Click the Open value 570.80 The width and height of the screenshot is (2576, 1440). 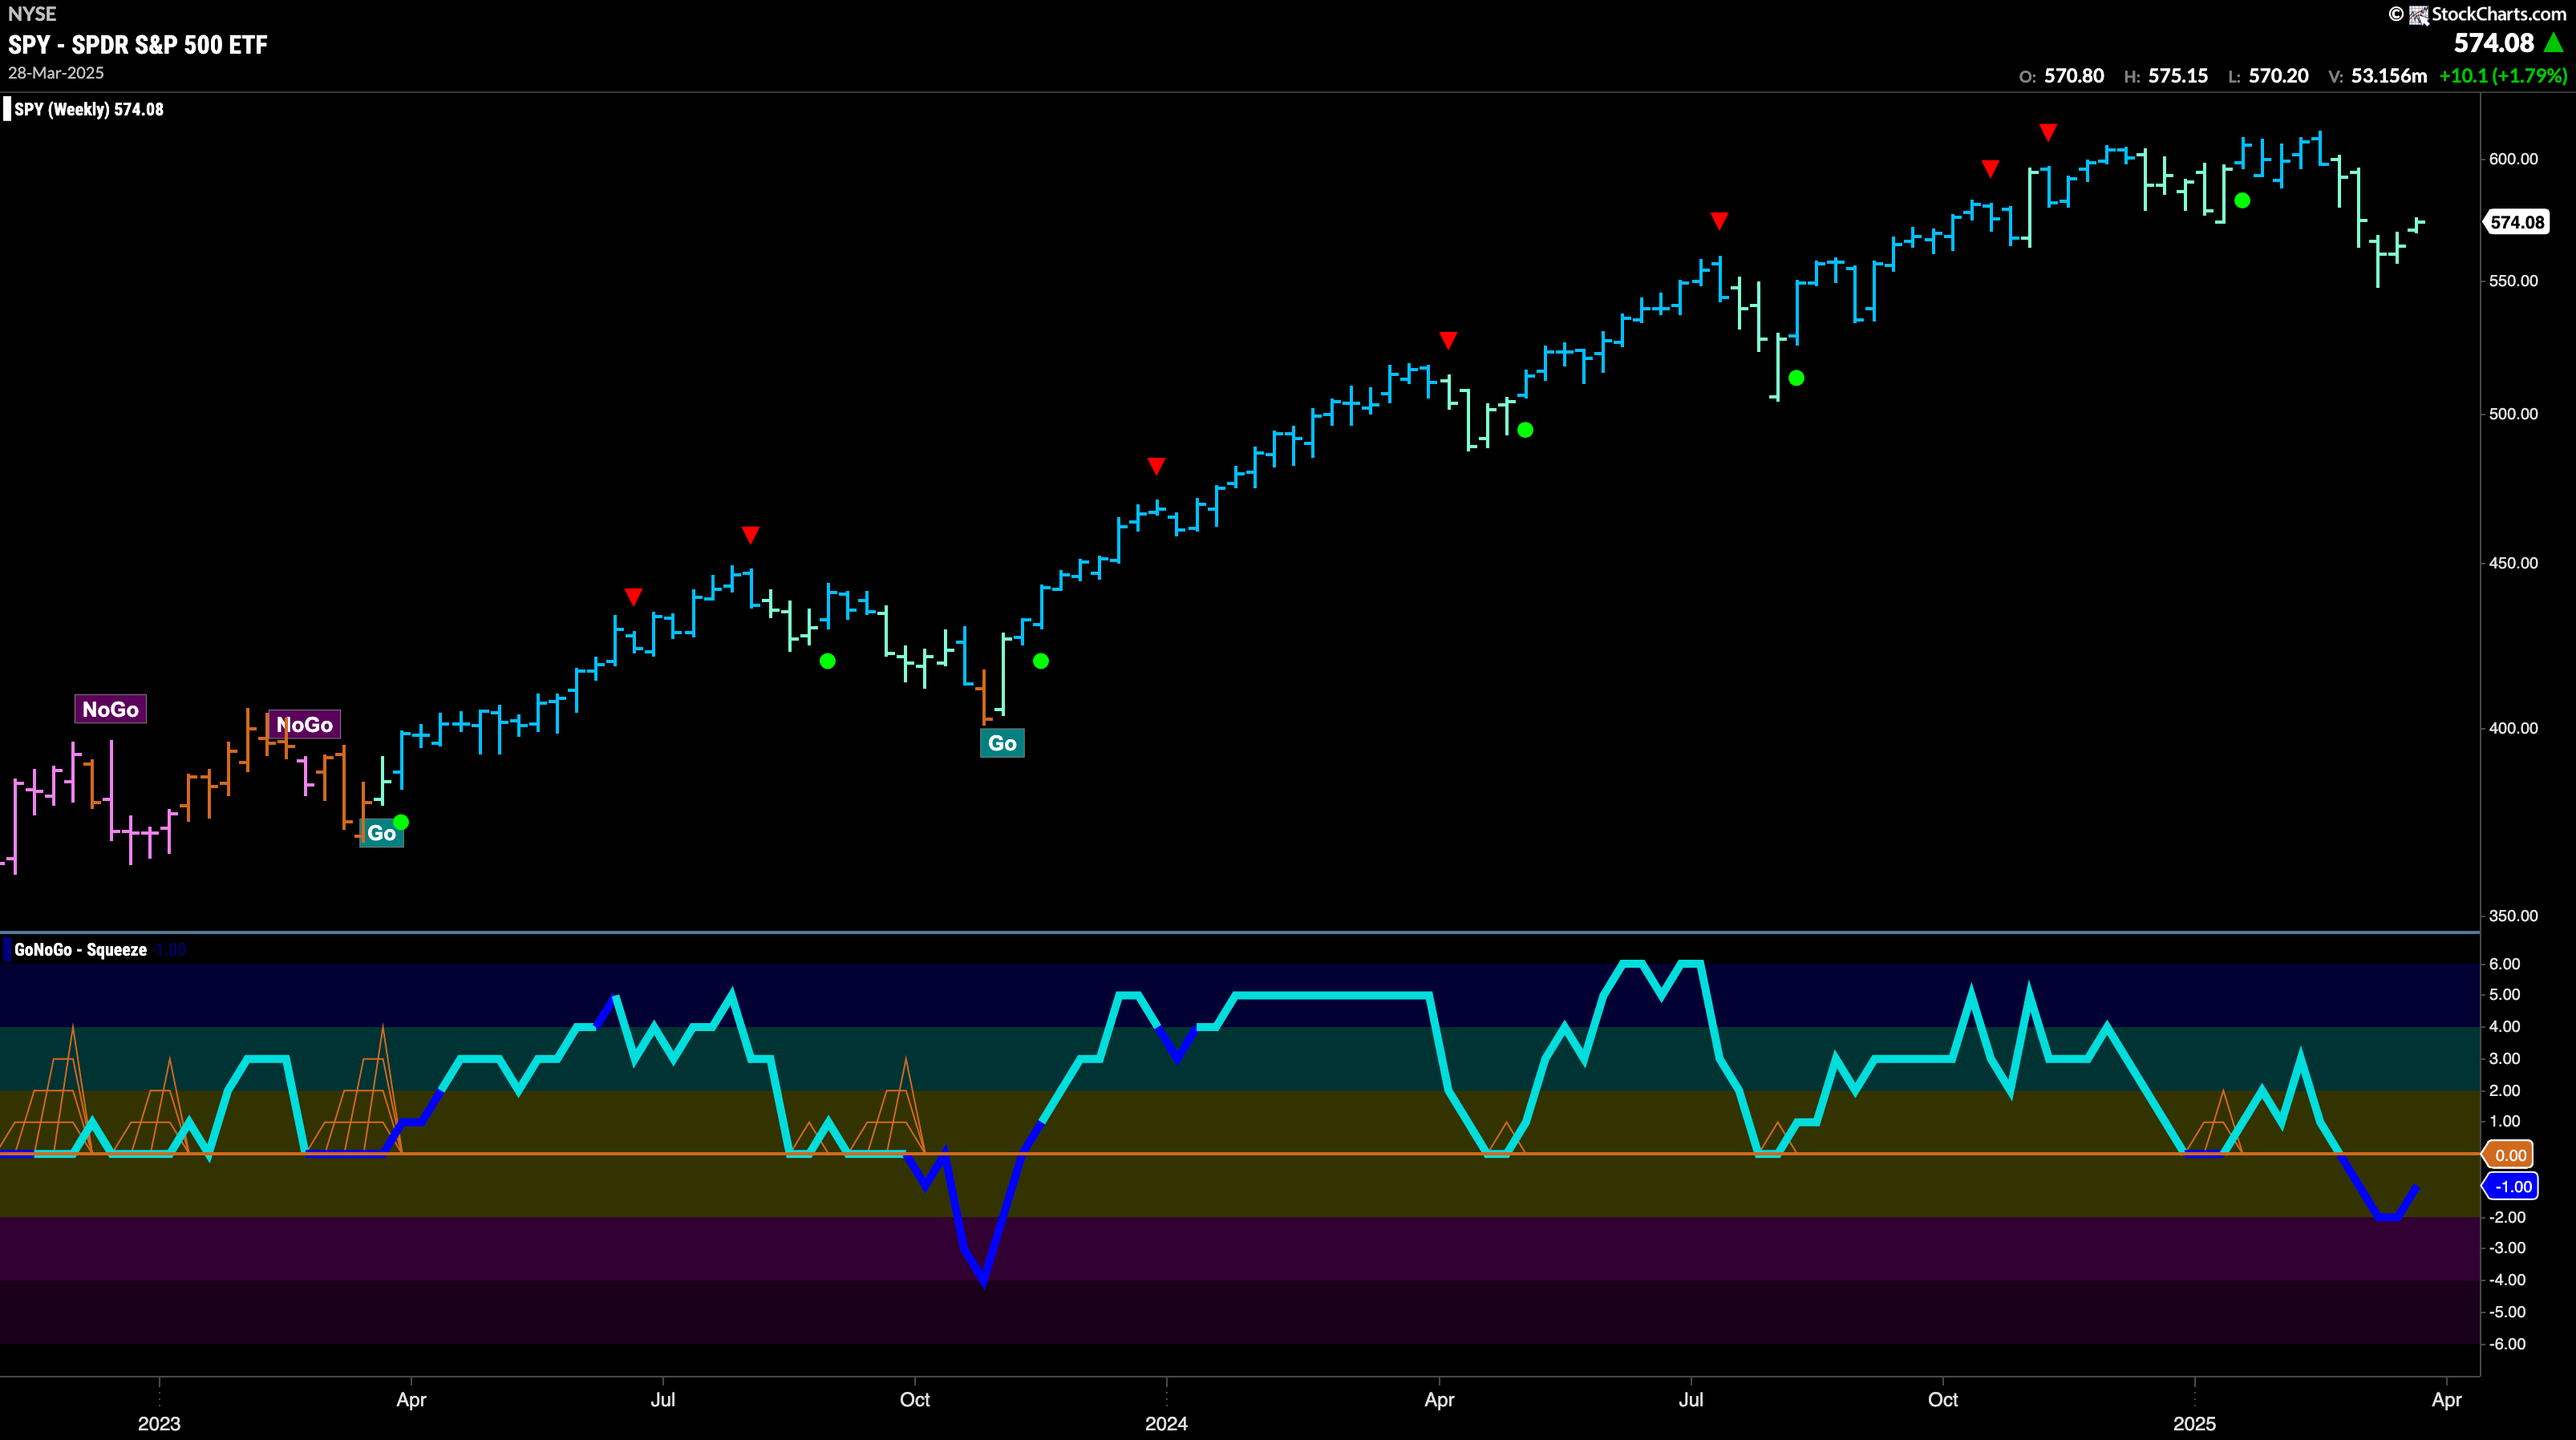click(2074, 76)
